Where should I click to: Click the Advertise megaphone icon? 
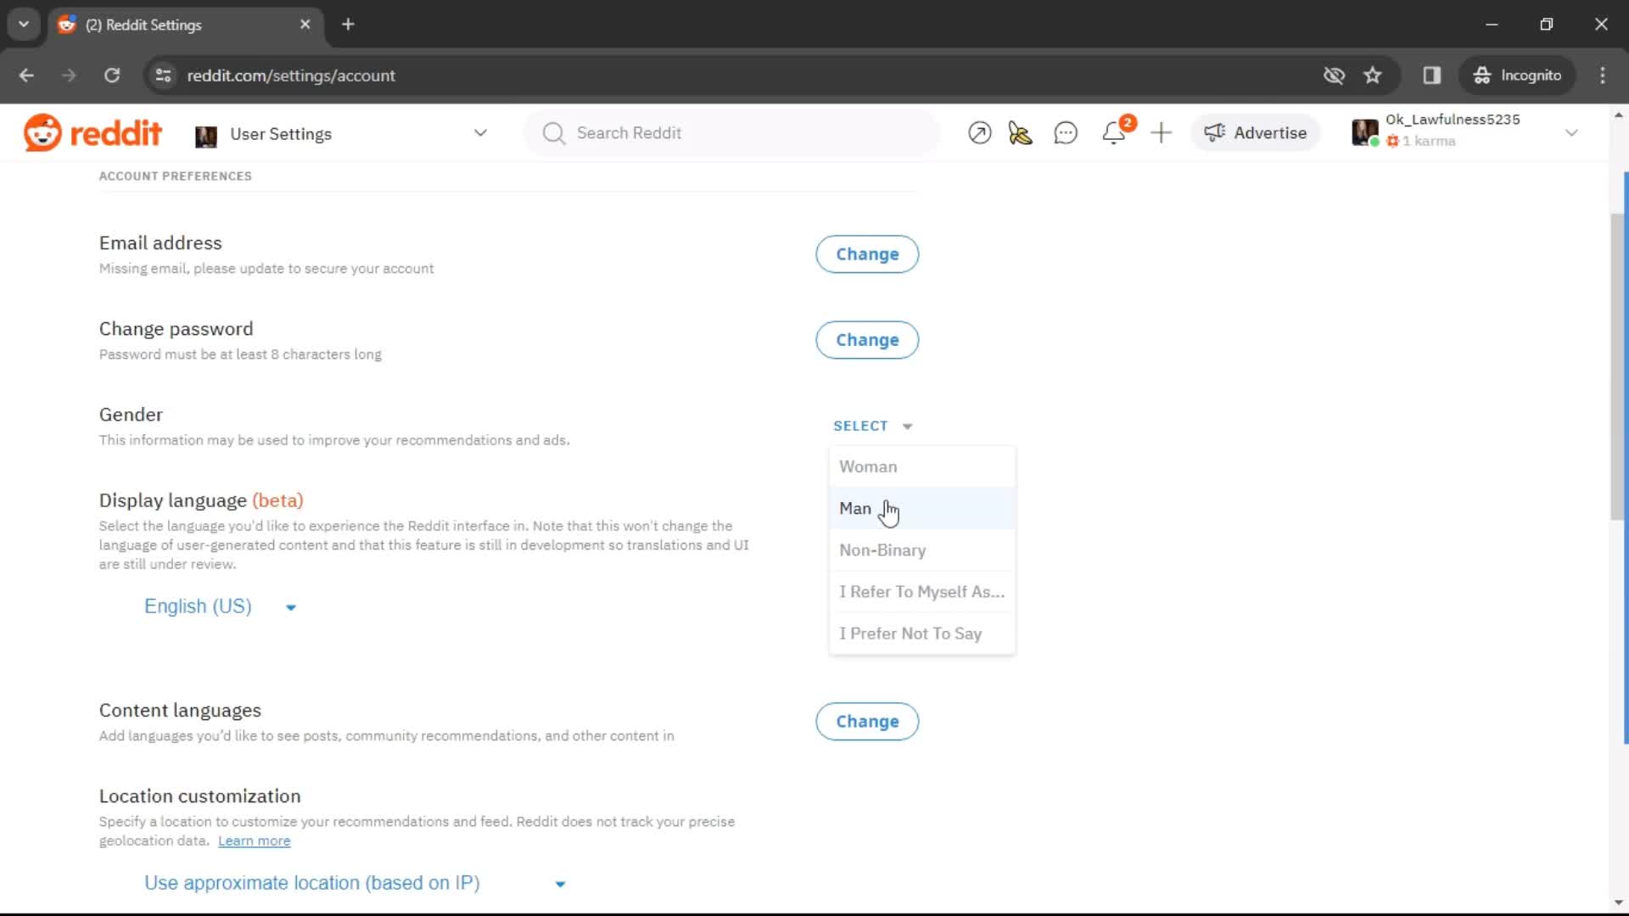point(1216,132)
